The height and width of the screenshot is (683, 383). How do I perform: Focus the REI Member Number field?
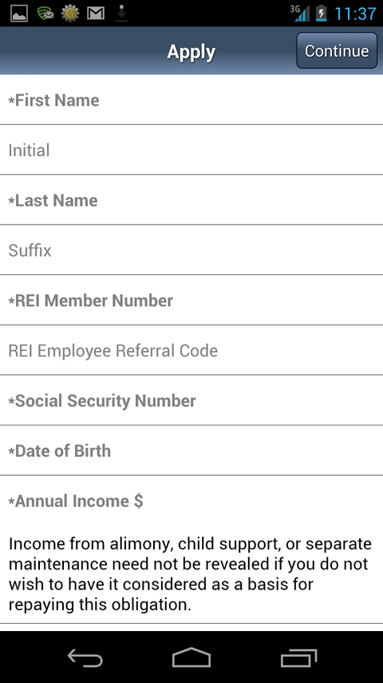point(191,300)
